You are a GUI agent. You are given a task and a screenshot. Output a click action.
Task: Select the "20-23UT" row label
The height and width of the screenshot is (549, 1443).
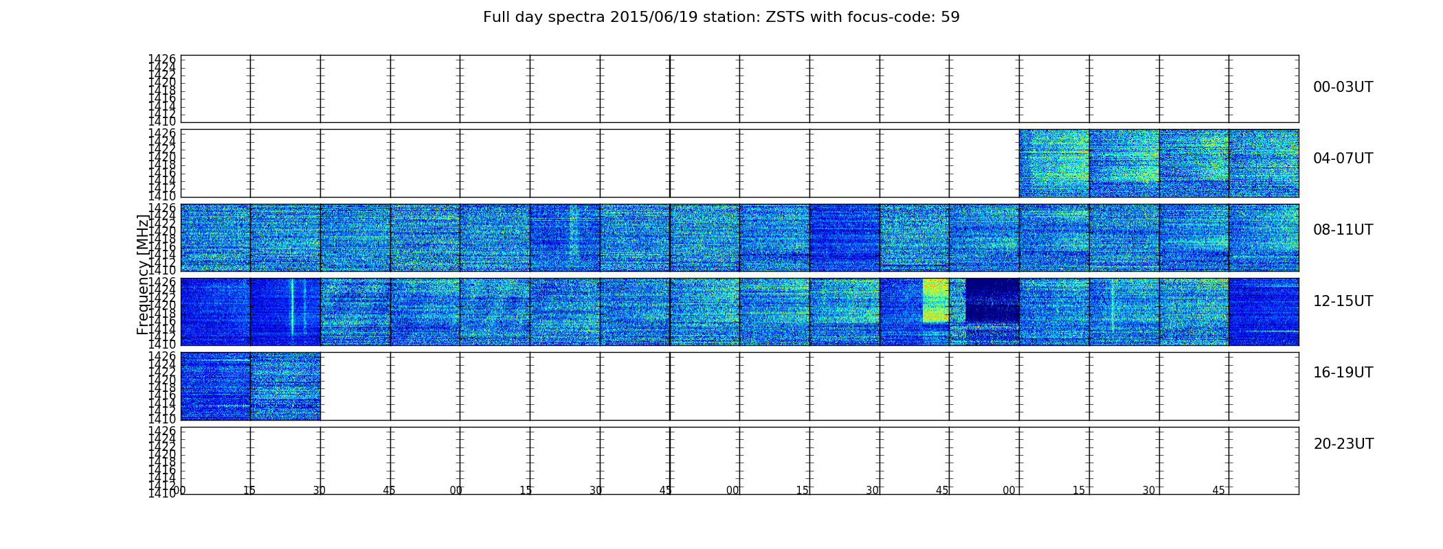click(x=1343, y=444)
